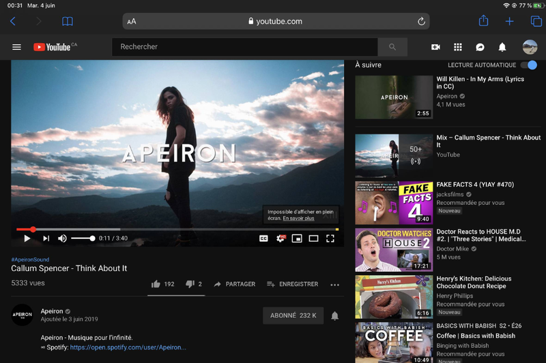Open Coffee | Basics with Babish title
546x363 pixels.
click(476, 336)
